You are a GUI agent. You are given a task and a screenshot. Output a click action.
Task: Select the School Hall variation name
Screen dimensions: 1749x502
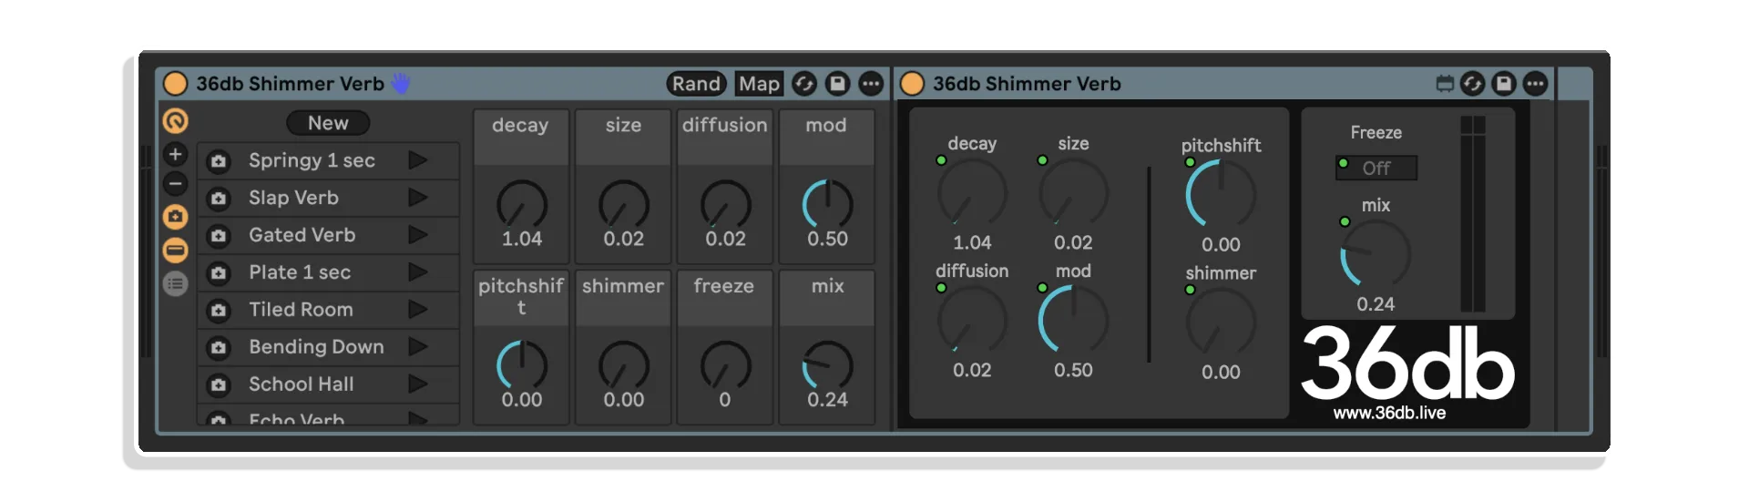(x=301, y=384)
